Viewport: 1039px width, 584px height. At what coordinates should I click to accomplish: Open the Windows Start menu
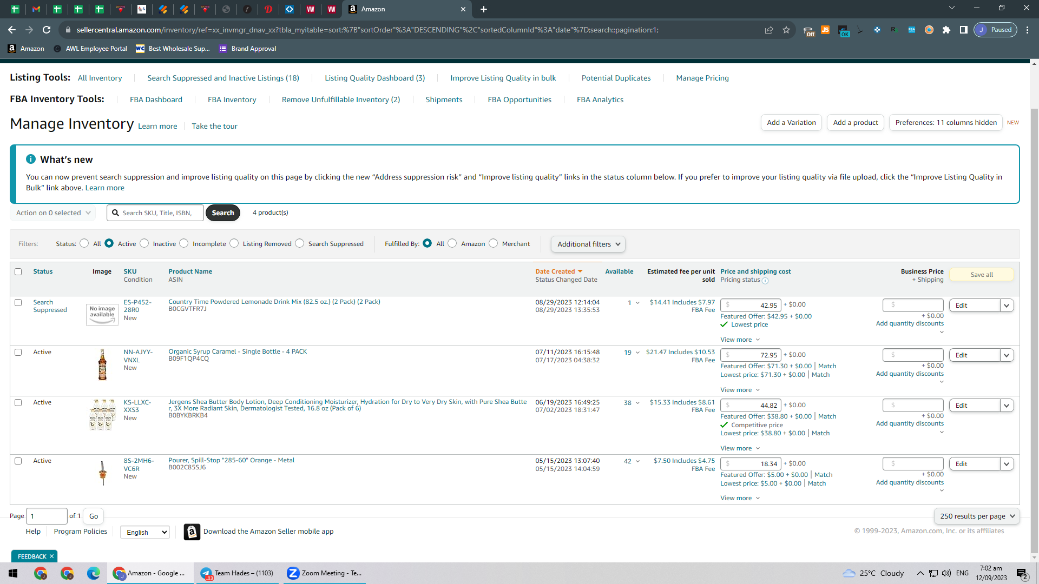click(x=13, y=573)
